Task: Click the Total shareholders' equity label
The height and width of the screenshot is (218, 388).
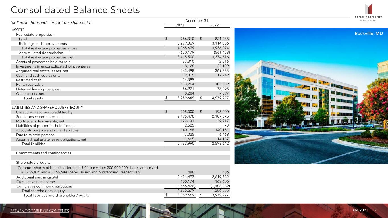Action: coord(43,191)
